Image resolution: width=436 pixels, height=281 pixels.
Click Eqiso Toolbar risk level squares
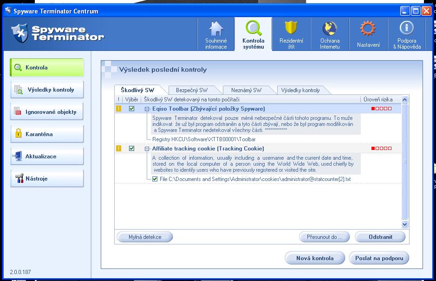(381, 109)
